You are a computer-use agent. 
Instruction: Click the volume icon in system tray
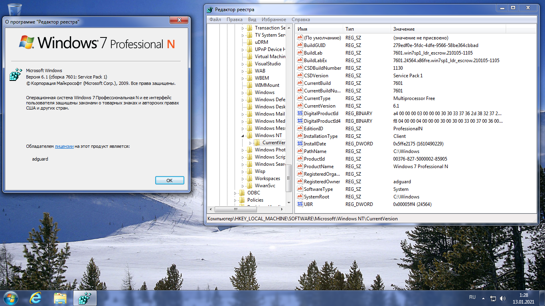pyautogui.click(x=503, y=298)
